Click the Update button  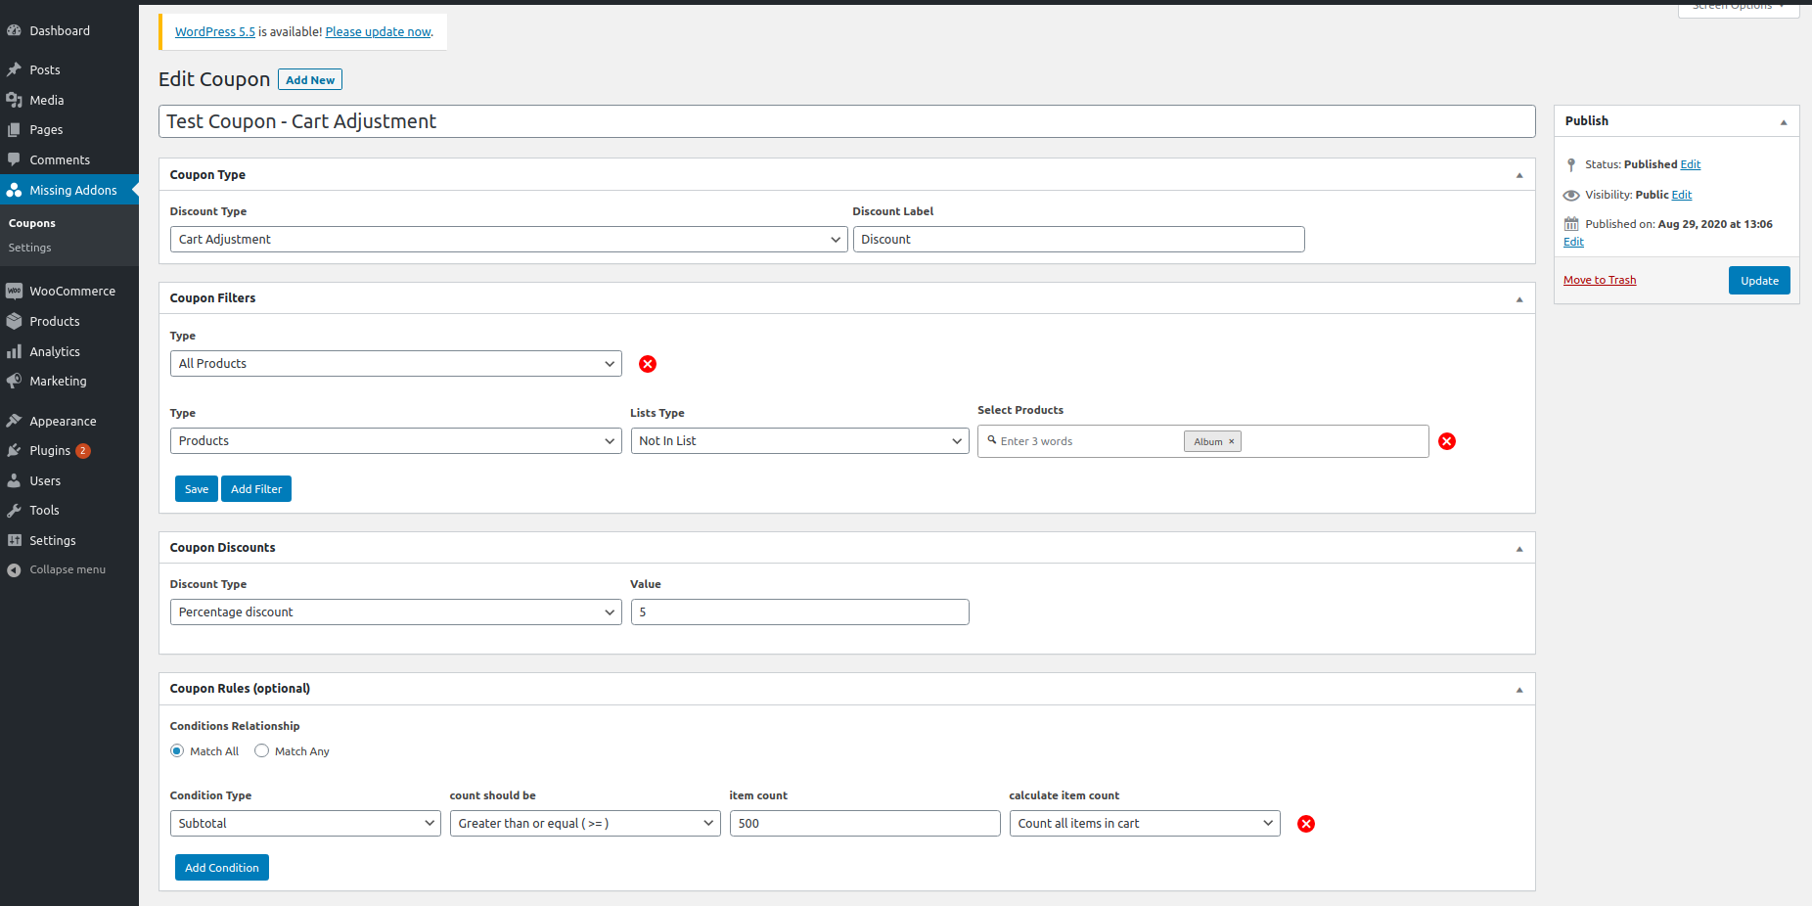tap(1759, 281)
